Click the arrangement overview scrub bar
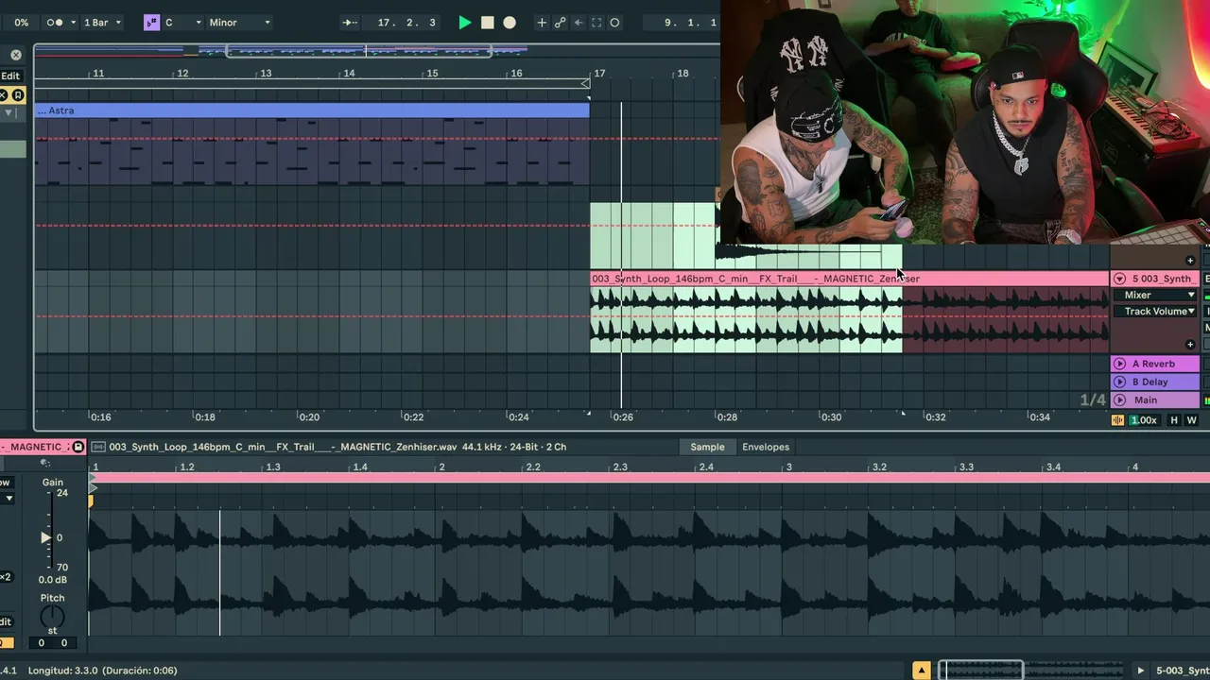Viewport: 1210px width, 680px height. 378,51
